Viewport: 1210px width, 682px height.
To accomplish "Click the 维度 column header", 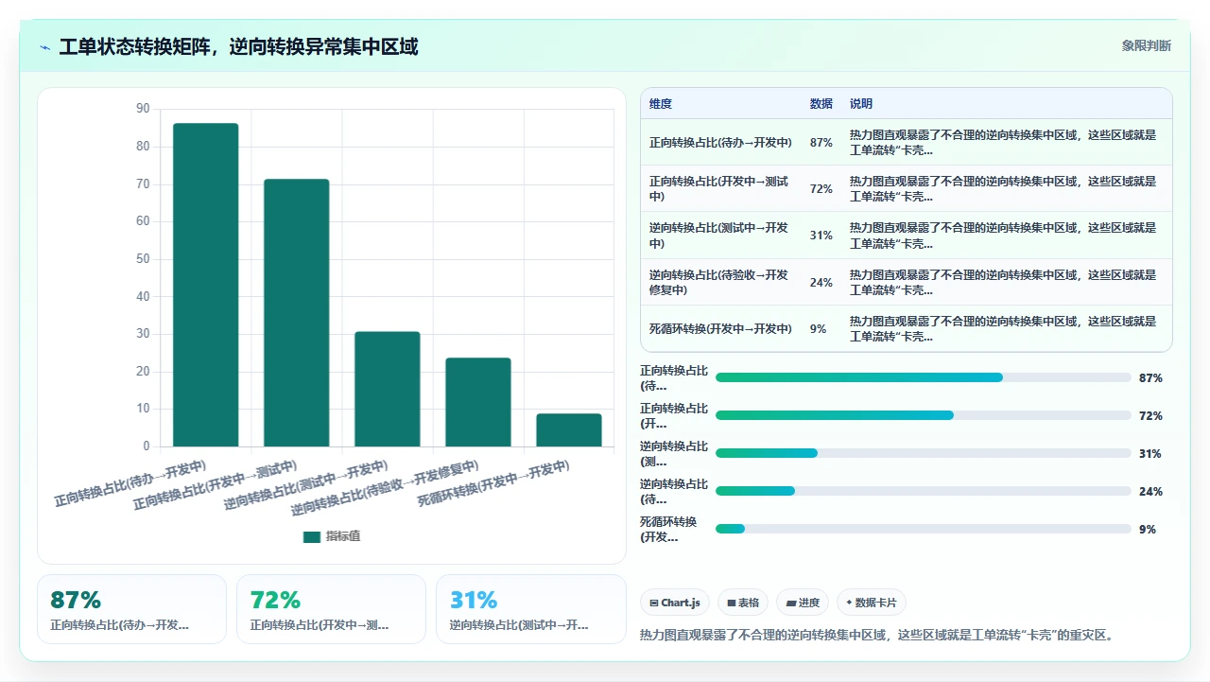I will click(x=661, y=104).
